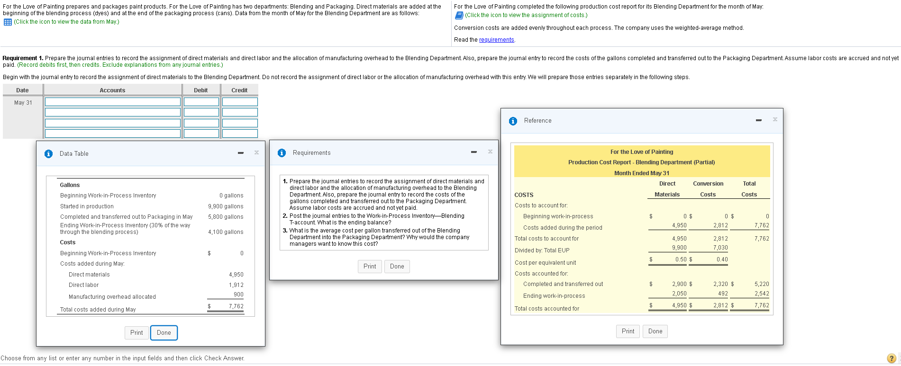
Task: Click the '1,912' direct labor amount
Action: (236, 285)
